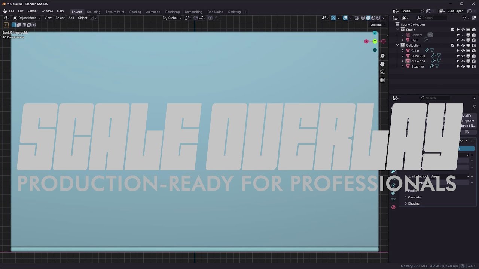Expand the Cube.001 tree row
479x269 pixels.
[403, 56]
